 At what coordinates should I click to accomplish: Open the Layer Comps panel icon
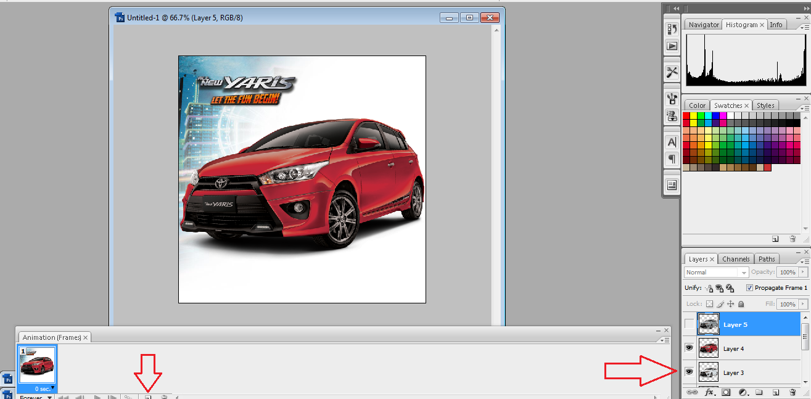pos(672,185)
